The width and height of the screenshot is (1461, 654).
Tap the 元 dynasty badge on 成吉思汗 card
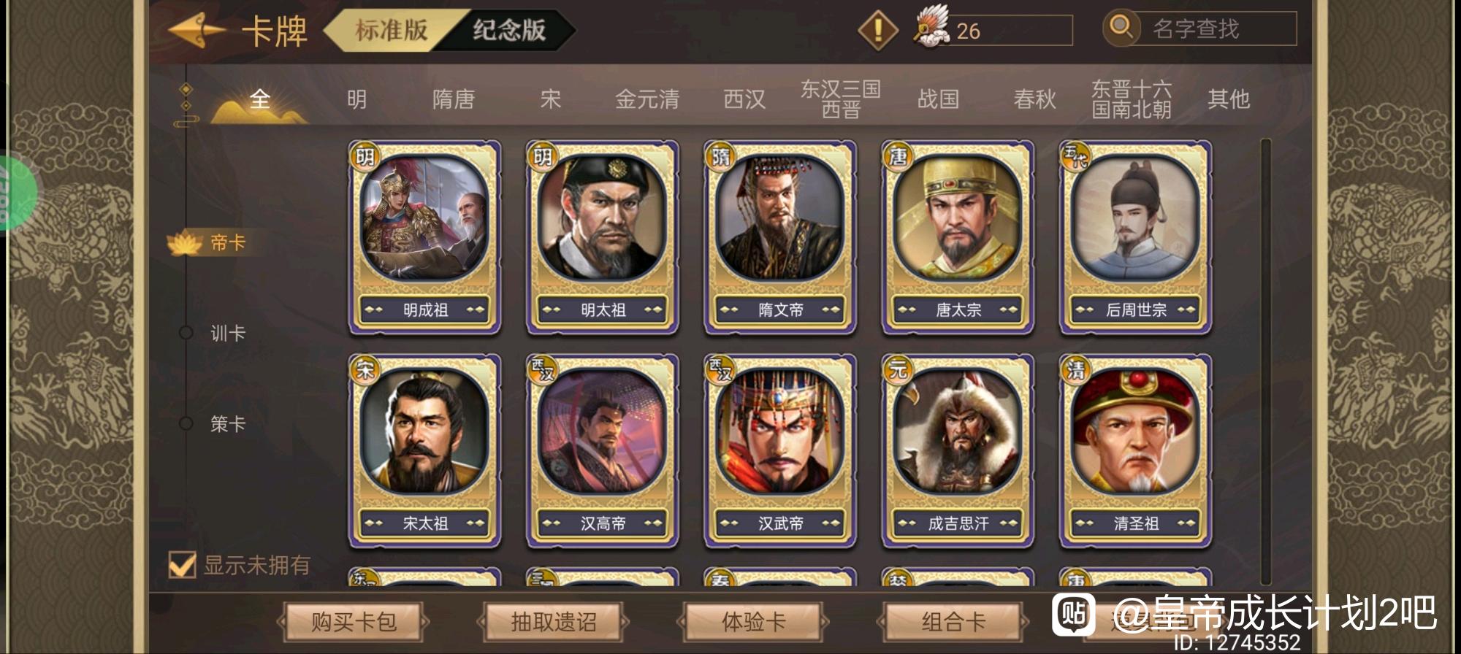coord(898,369)
